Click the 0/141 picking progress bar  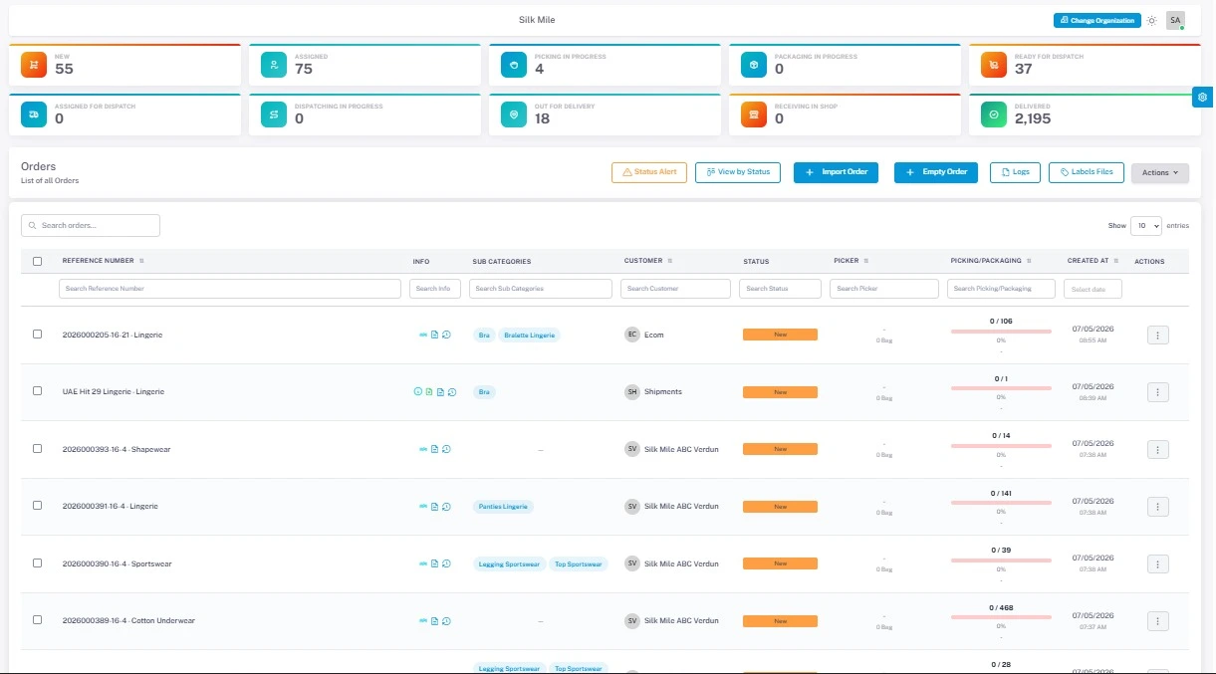[1001, 503]
